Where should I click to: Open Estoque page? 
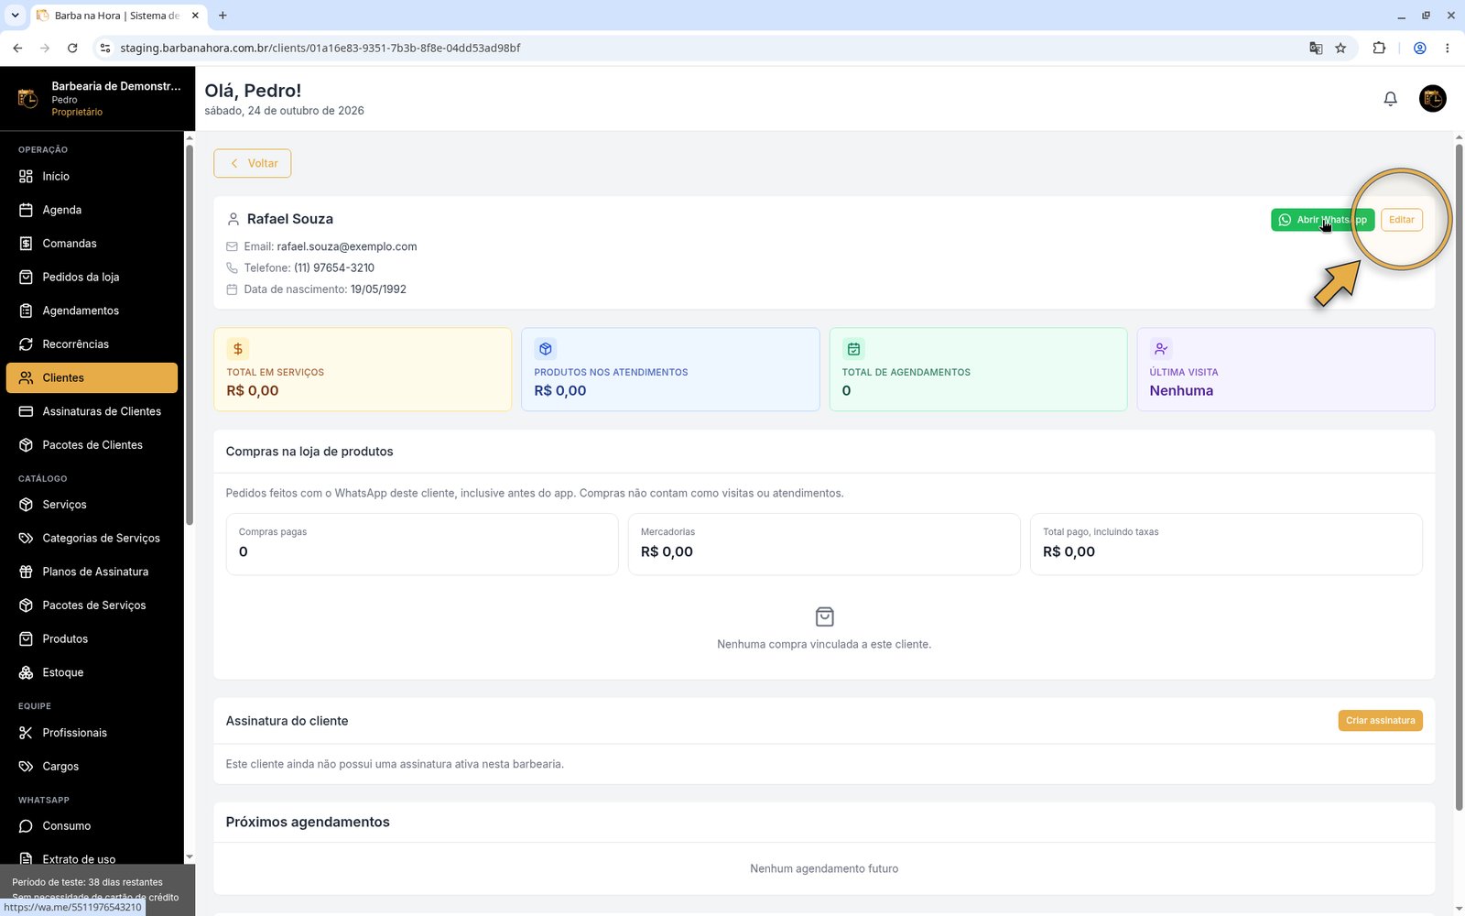pyautogui.click(x=92, y=672)
